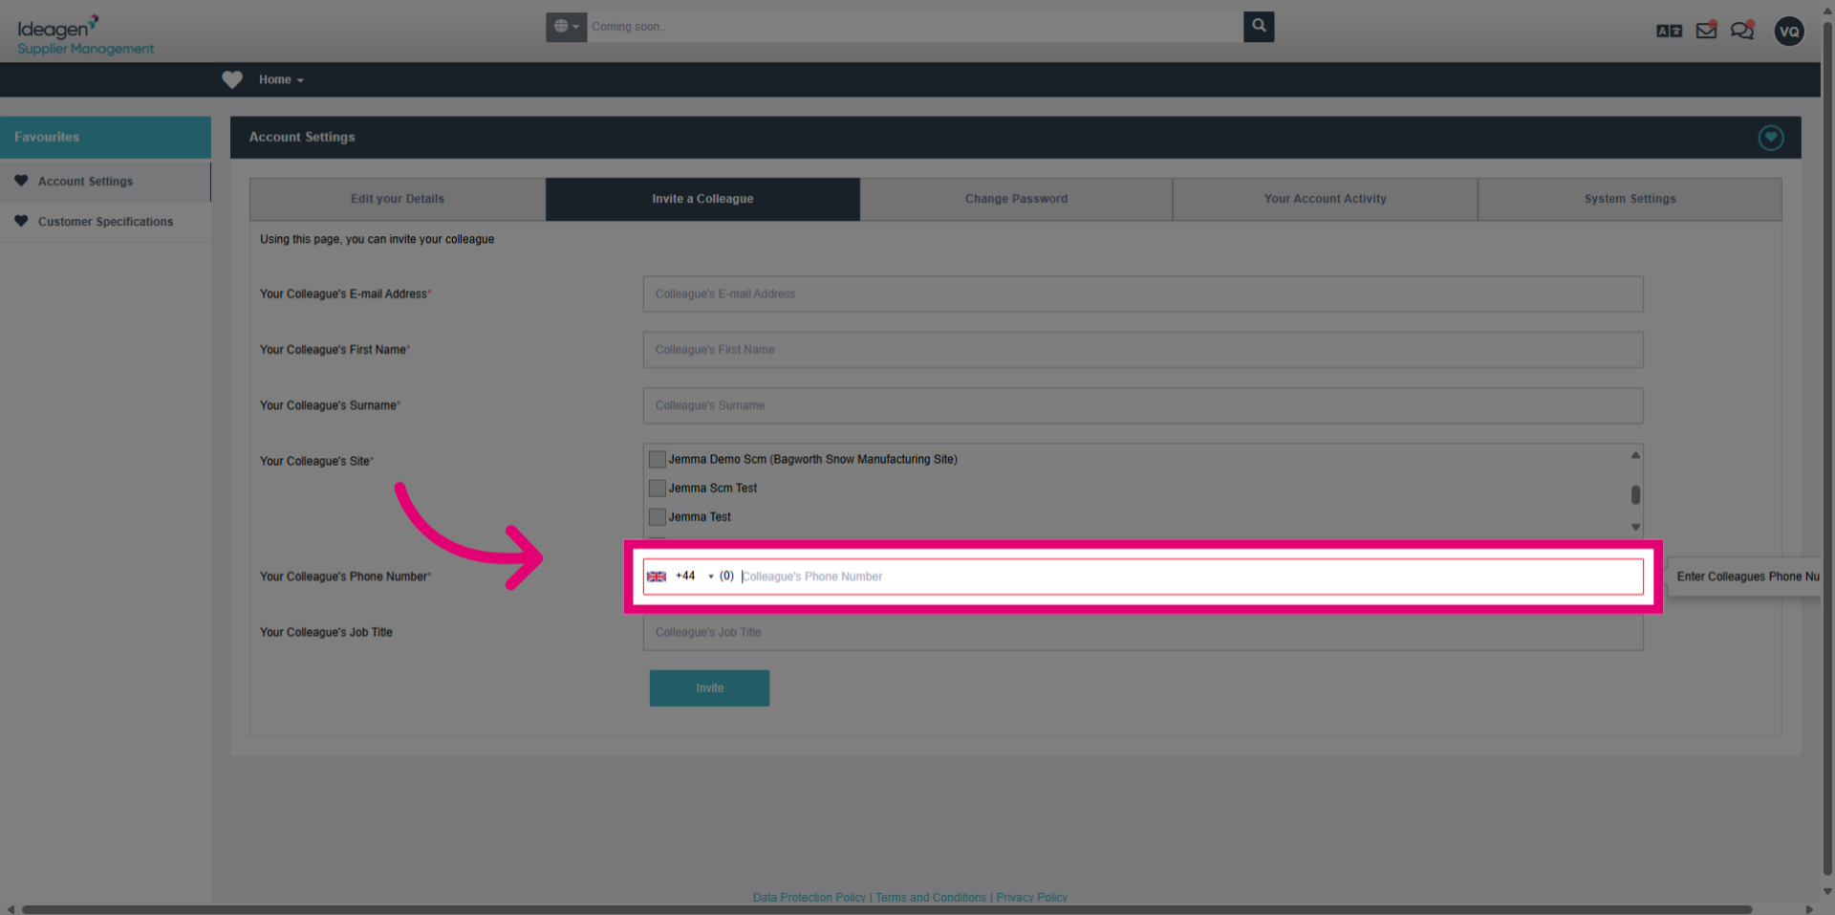Open the Data Protection Policy link
The height and width of the screenshot is (915, 1835).
point(809,898)
